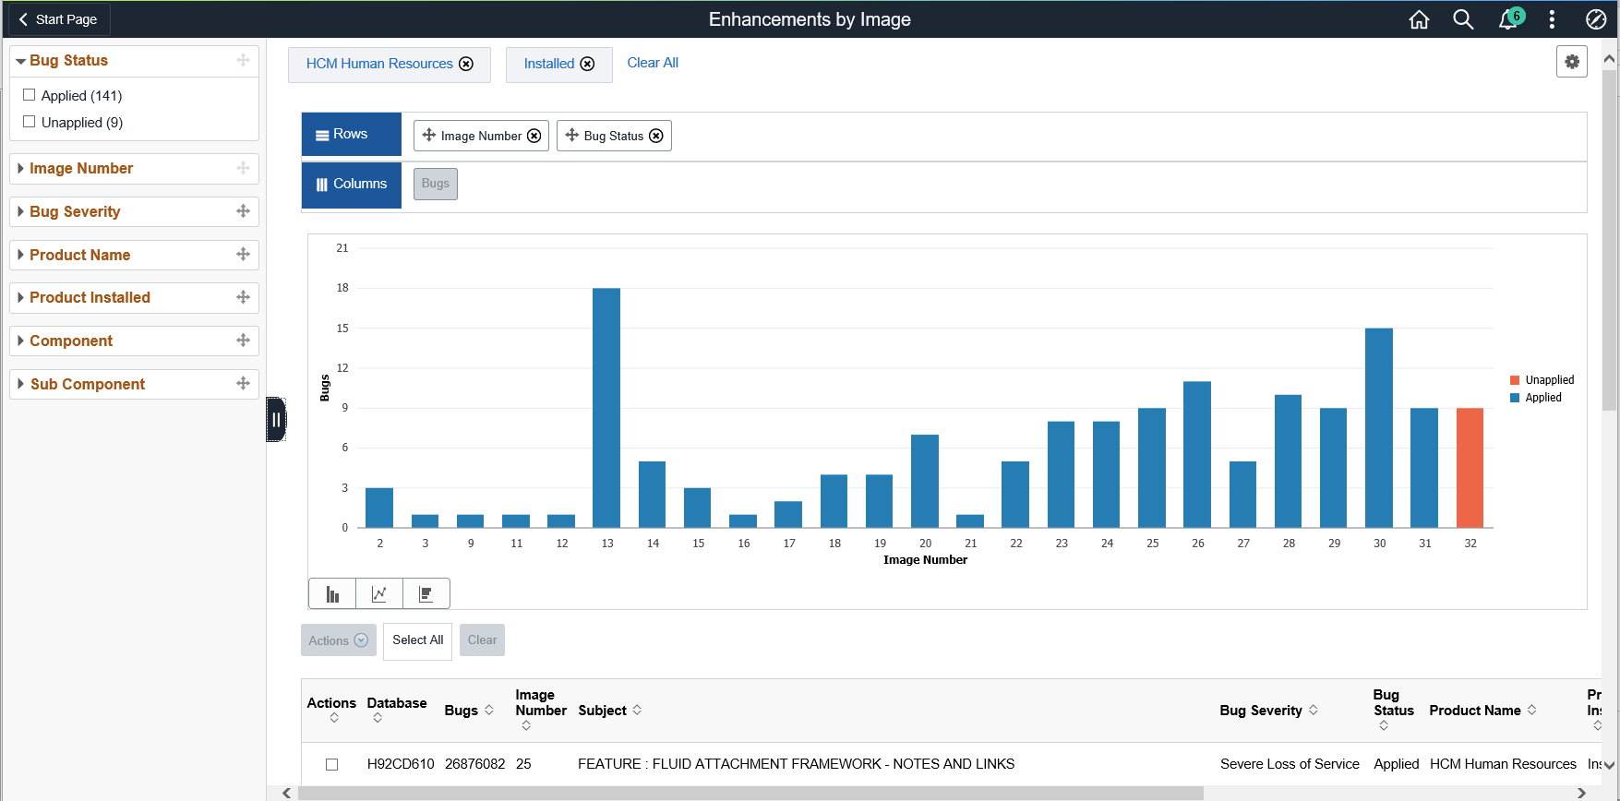The height and width of the screenshot is (801, 1620).
Task: Switch to vertical bar chart view
Action: click(x=332, y=594)
